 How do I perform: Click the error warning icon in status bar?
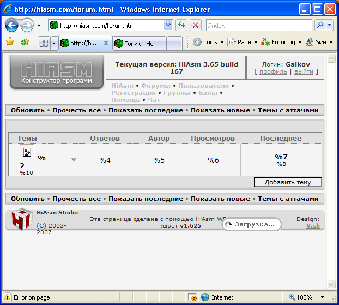click(x=8, y=297)
